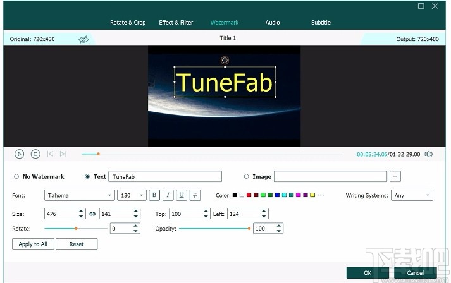The height and width of the screenshot is (283, 451).
Task: Click the plus button to add image
Action: [x=395, y=176]
